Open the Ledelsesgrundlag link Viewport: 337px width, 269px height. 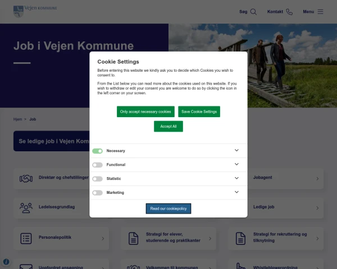coord(57,207)
